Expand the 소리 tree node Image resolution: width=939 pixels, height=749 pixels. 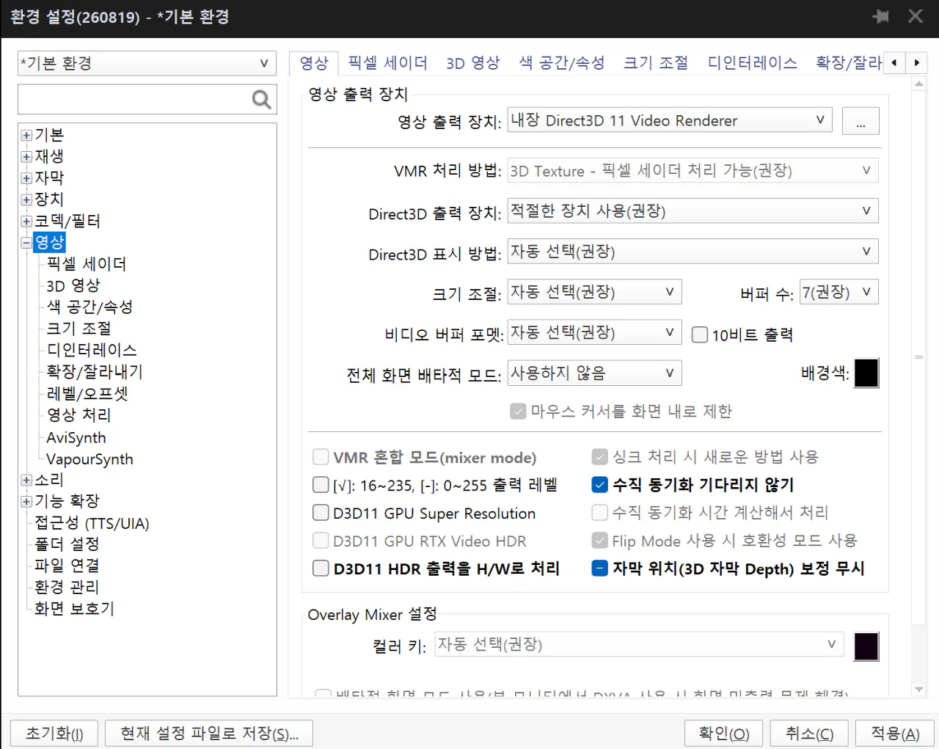click(x=26, y=480)
